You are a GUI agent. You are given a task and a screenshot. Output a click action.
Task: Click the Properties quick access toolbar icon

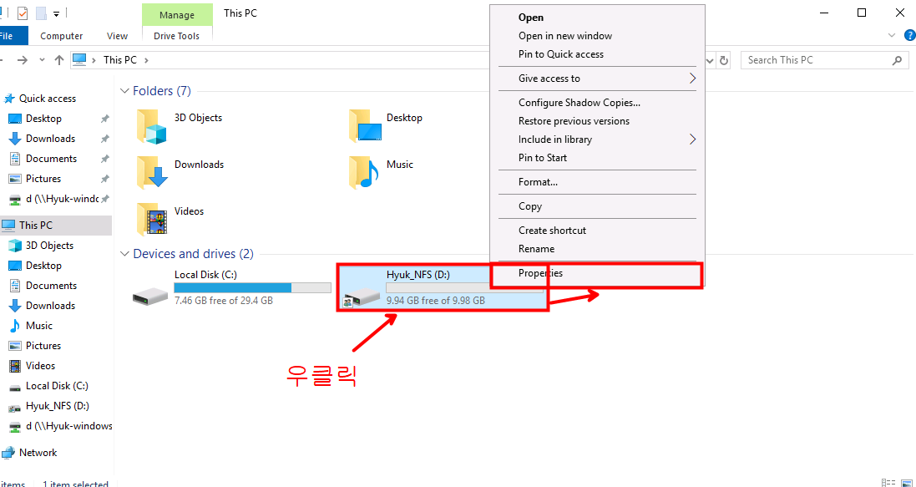pyautogui.click(x=23, y=13)
